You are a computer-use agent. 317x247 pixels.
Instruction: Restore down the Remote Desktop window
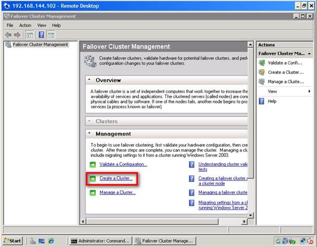point(305,6)
